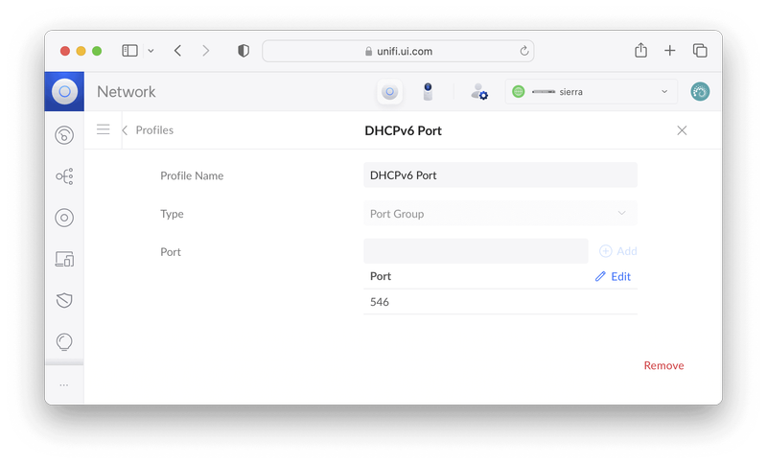767x464 pixels.
Task: Expand Safari sidebar options chevron
Action: tap(151, 51)
